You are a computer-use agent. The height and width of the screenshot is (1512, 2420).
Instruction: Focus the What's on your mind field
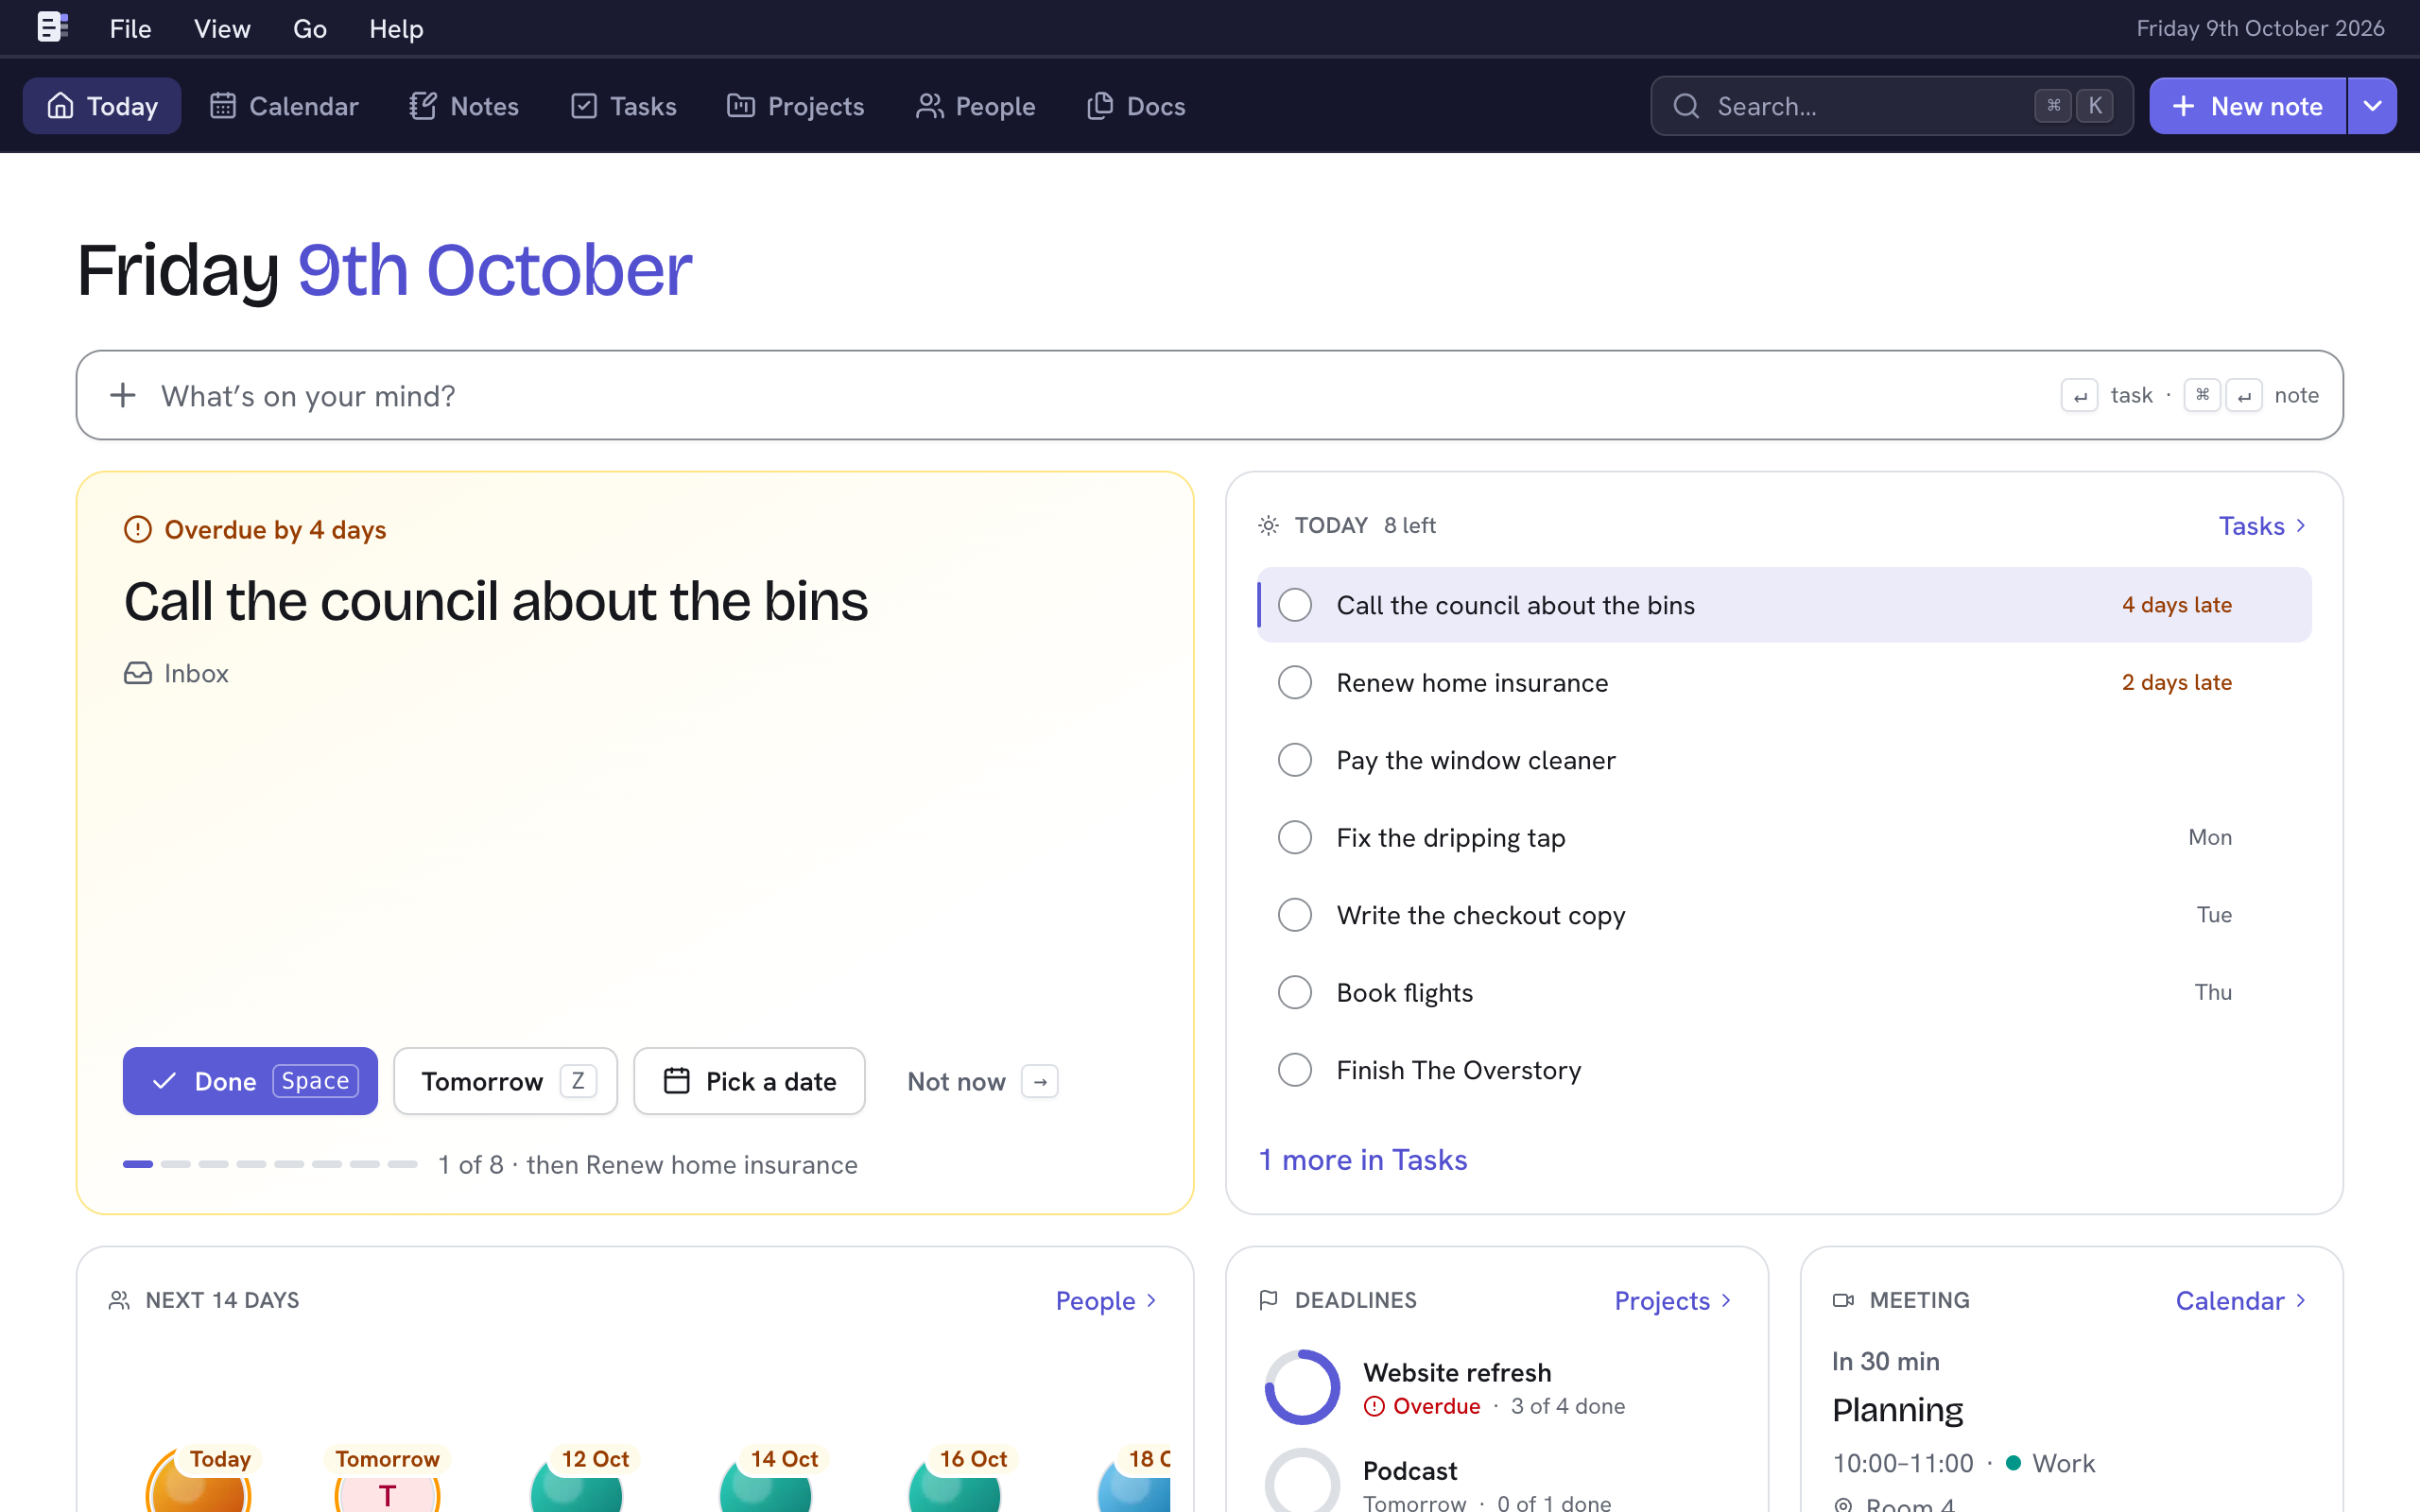(x=1210, y=395)
